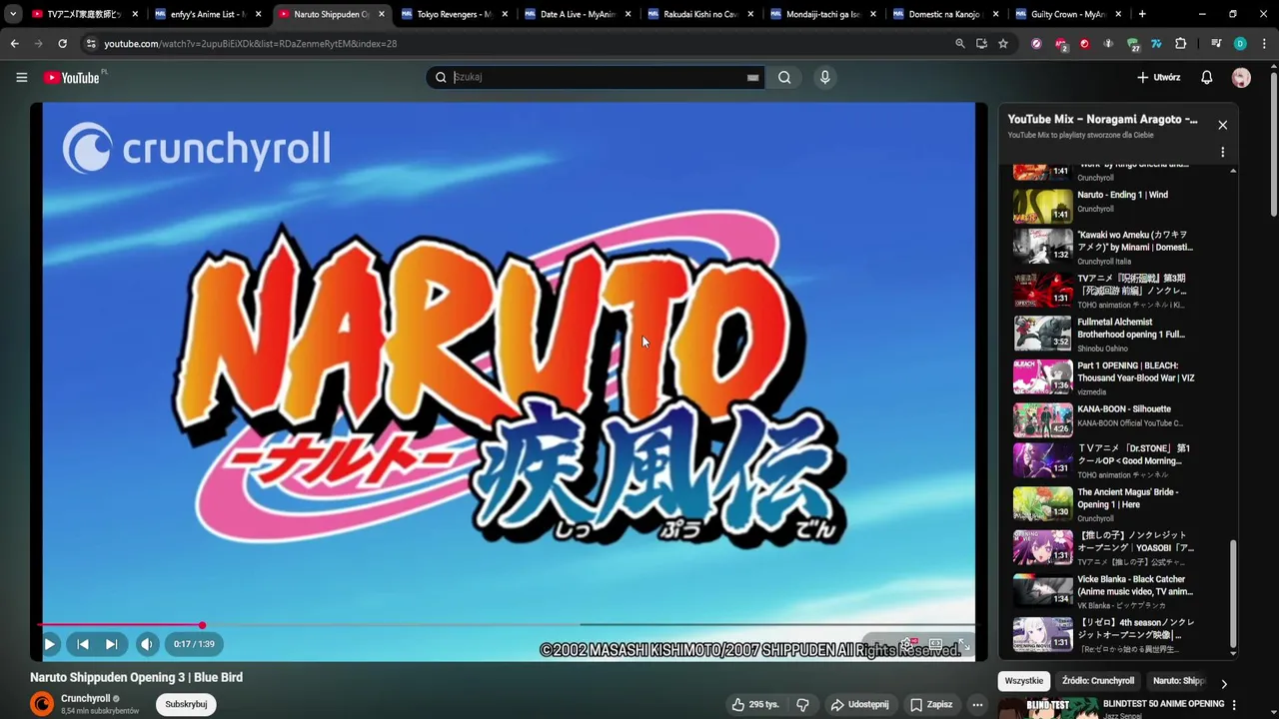The height and width of the screenshot is (719, 1279).
Task: Bookmark this page with star icon
Action: (1003, 44)
